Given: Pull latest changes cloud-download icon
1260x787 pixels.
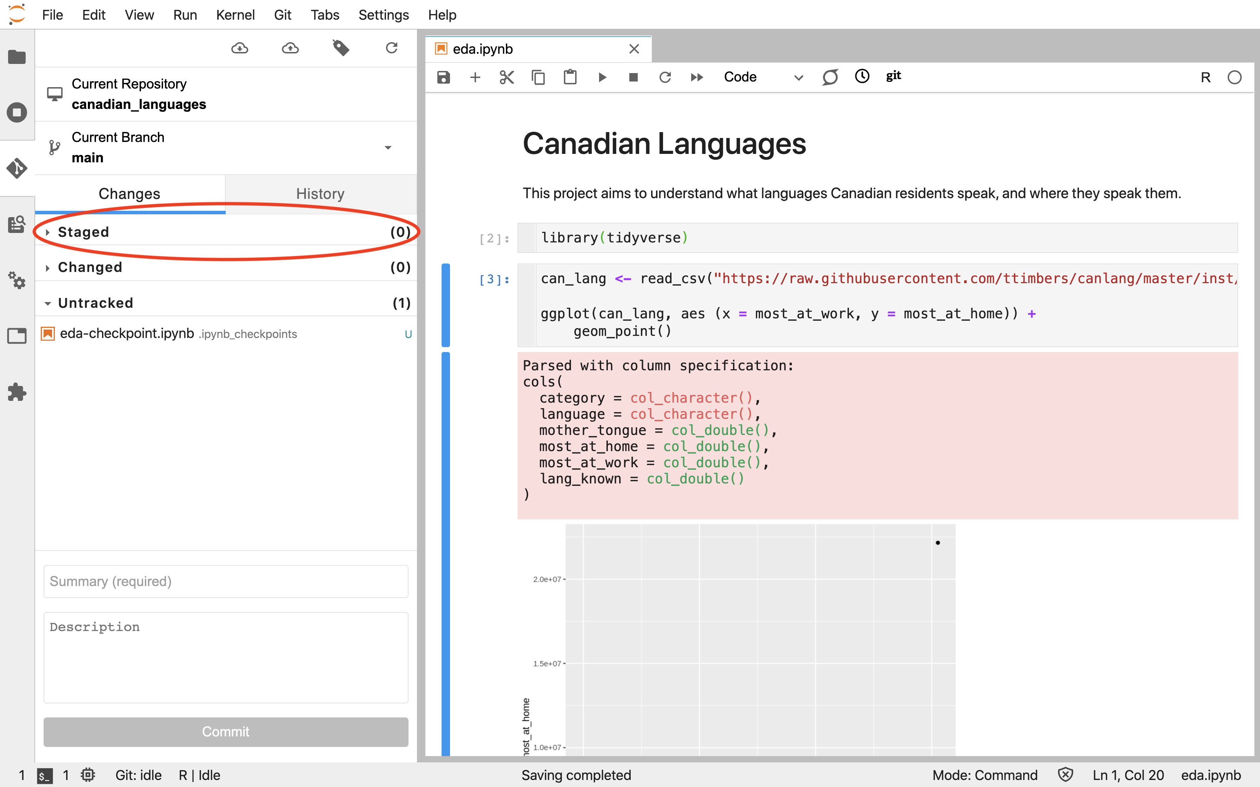Looking at the screenshot, I should tap(239, 48).
